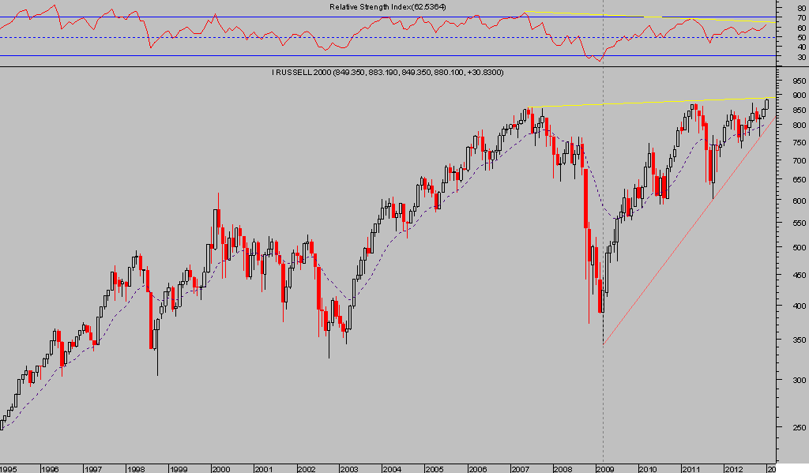
Task: Click the I RUSSELL 2000 chart title
Action: 387,73
